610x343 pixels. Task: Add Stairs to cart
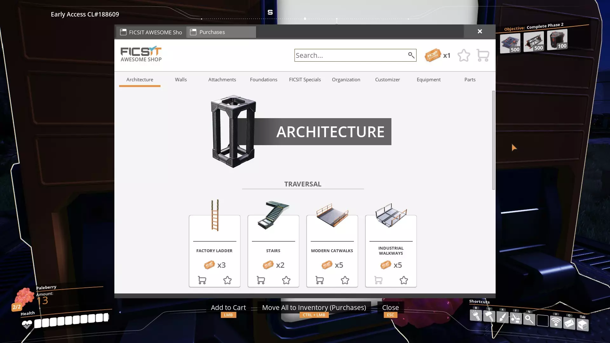(261, 280)
